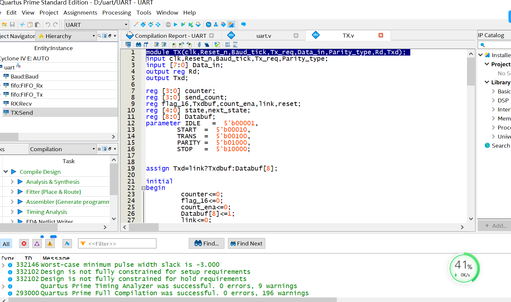
Task: Expand the Timing Analysis task
Action: click(12, 212)
